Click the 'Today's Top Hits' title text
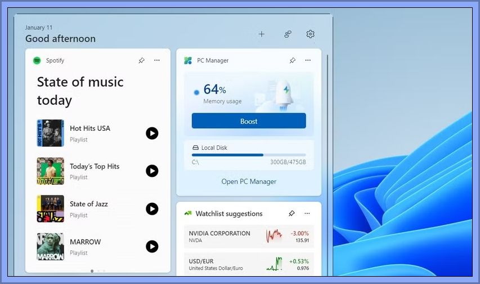The image size is (480, 284). [x=95, y=166]
